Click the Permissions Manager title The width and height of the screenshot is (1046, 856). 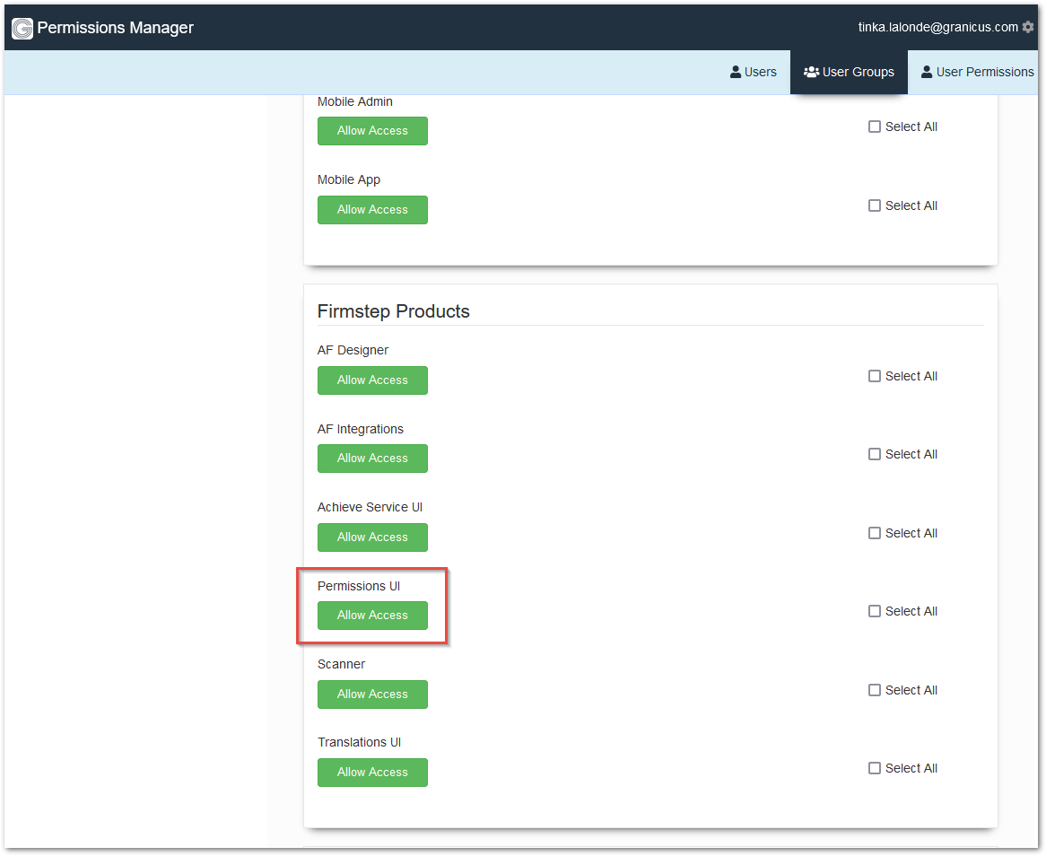tap(116, 27)
